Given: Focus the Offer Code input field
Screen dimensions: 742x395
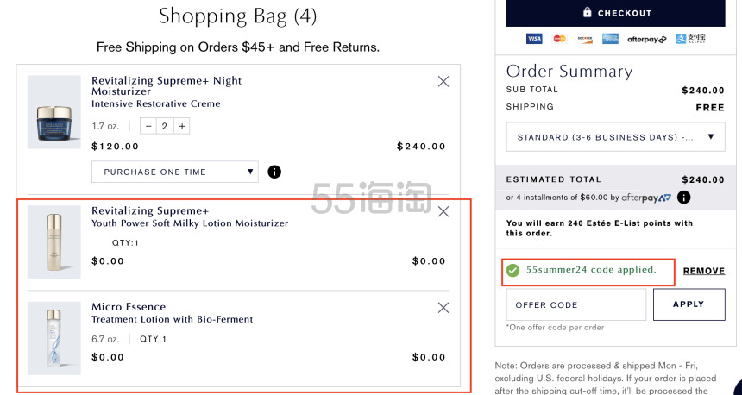Looking at the screenshot, I should 575,304.
